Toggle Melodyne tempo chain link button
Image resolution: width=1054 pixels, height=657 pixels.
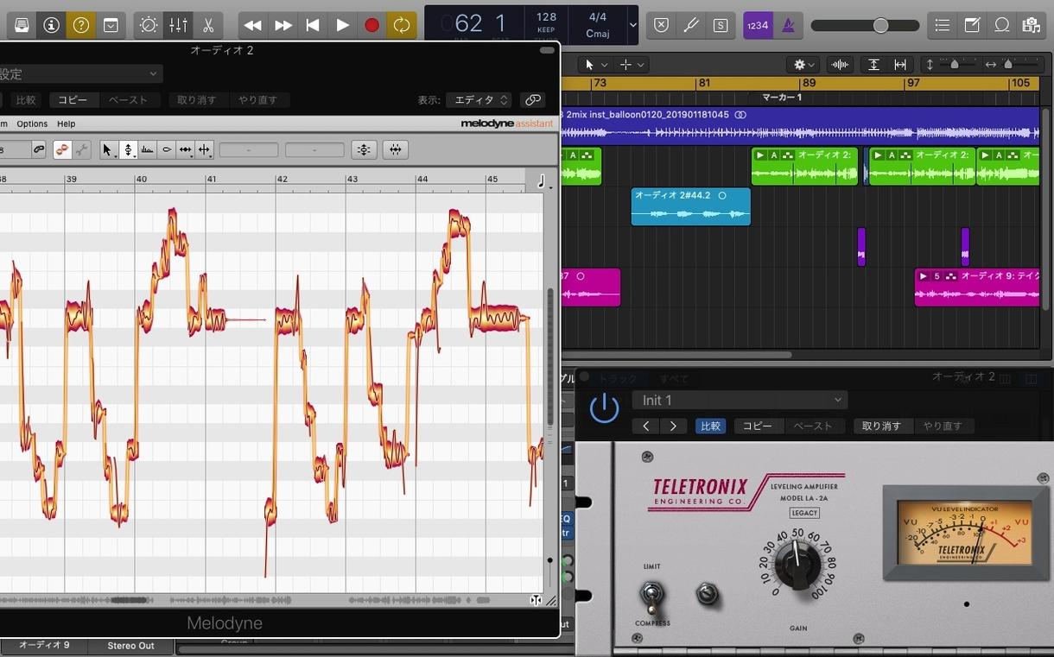click(x=38, y=149)
